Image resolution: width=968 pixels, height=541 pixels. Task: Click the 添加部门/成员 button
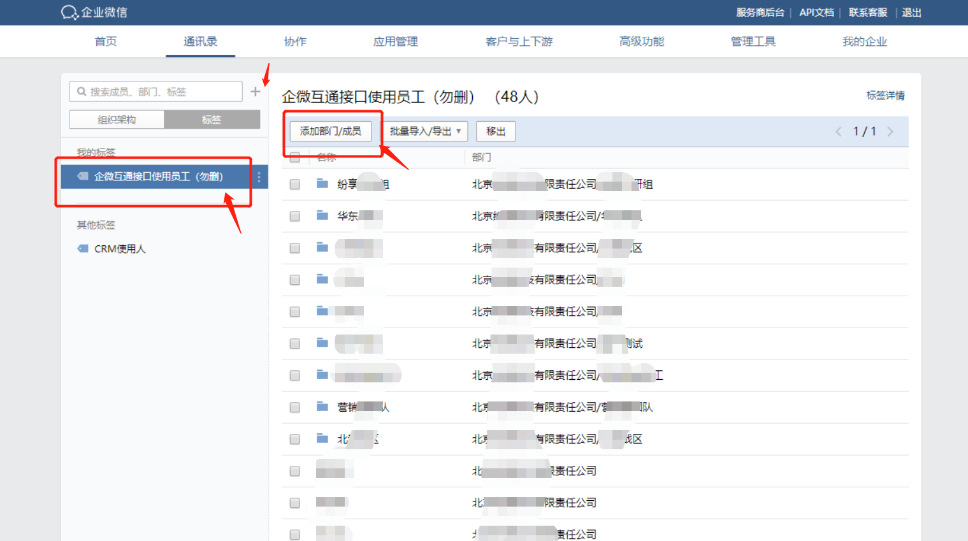pos(331,131)
